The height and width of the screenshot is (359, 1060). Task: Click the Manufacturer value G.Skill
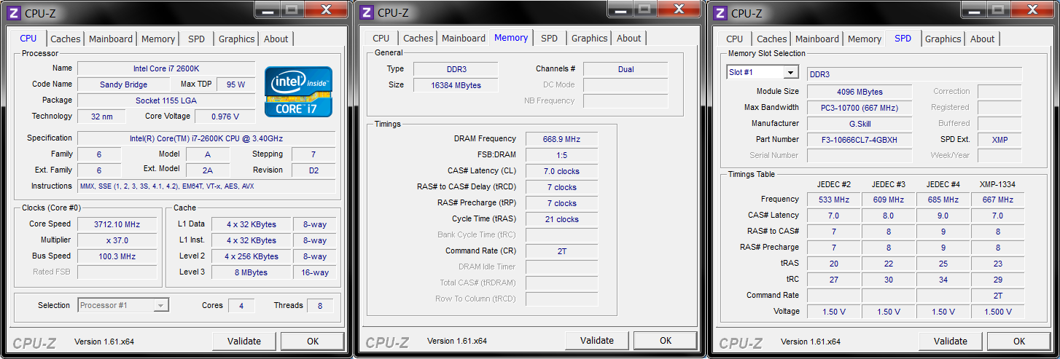(860, 124)
